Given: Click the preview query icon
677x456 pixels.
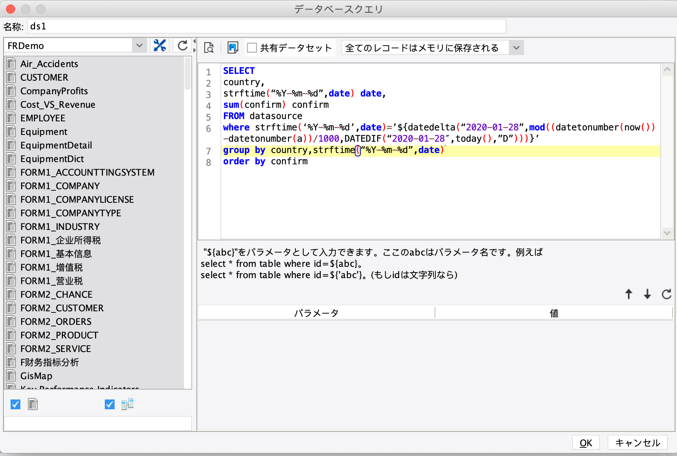Looking at the screenshot, I should click(x=209, y=47).
